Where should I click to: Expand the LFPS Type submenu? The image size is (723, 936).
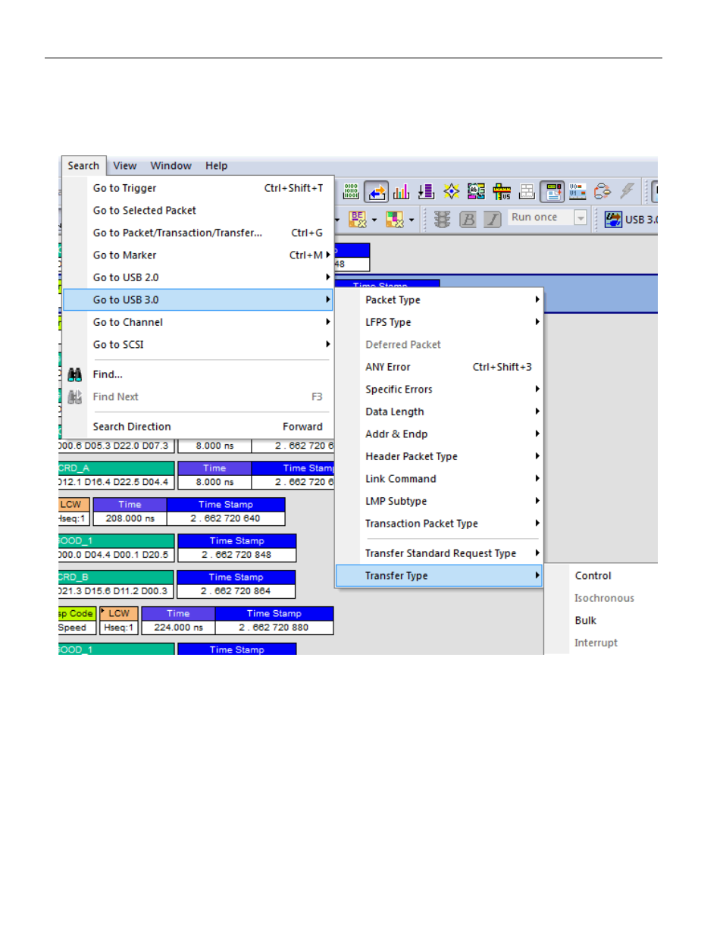[x=439, y=322]
